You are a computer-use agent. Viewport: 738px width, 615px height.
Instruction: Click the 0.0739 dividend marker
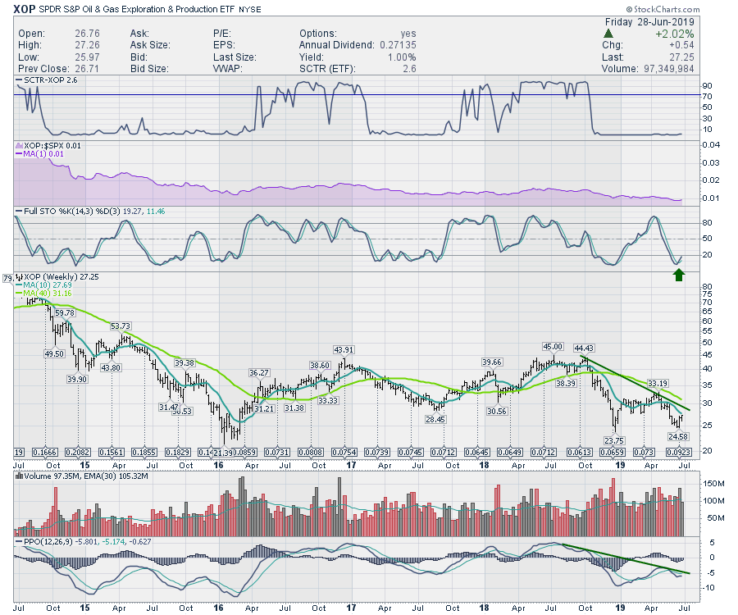pos(377,452)
